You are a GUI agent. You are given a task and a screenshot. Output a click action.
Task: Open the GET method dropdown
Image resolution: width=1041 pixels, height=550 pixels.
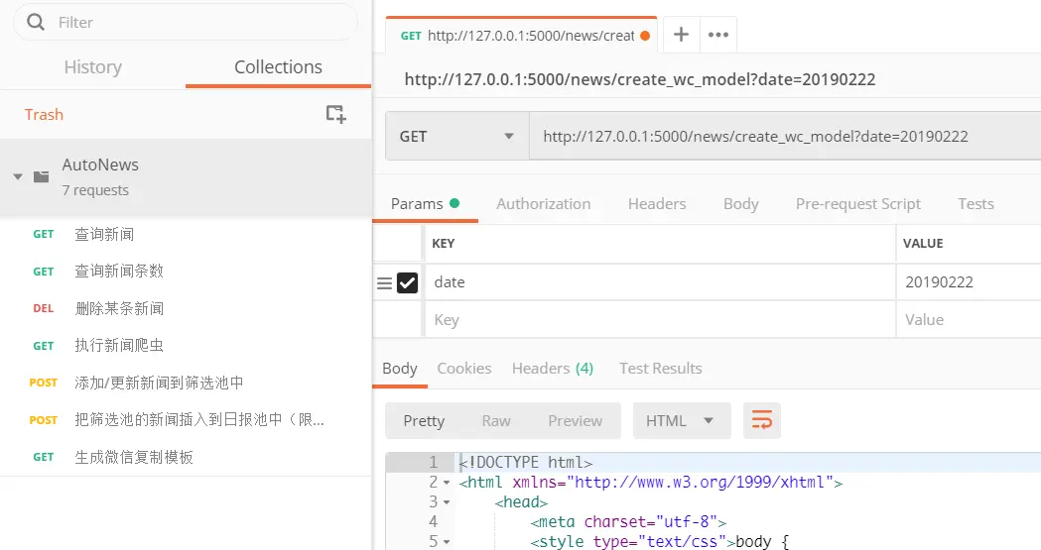456,137
